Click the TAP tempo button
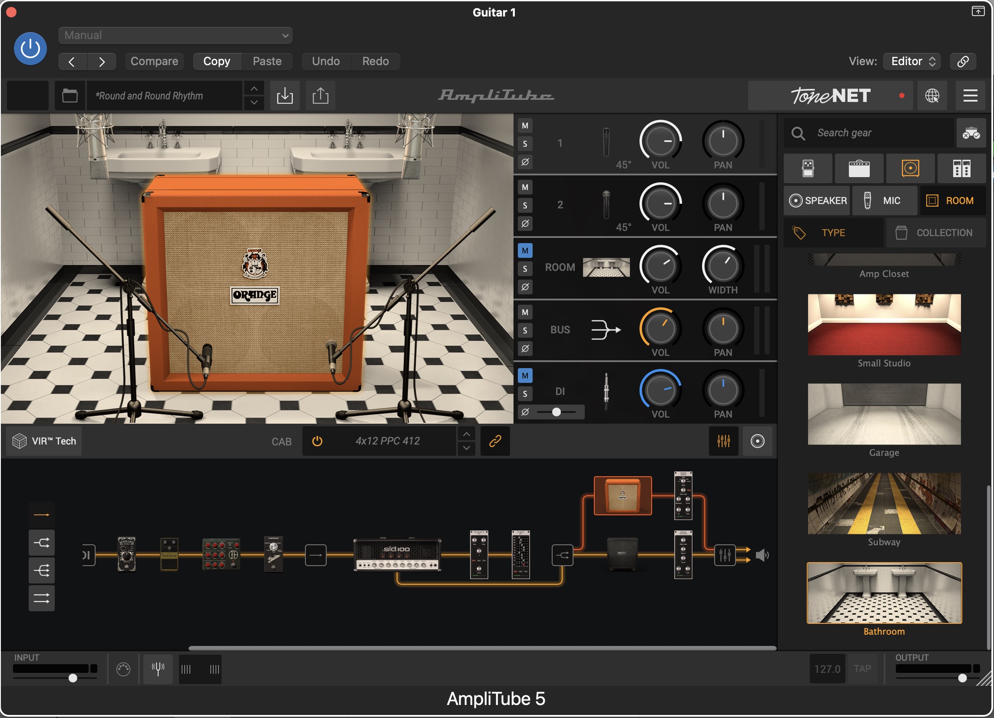The width and height of the screenshot is (994, 718). click(x=862, y=669)
